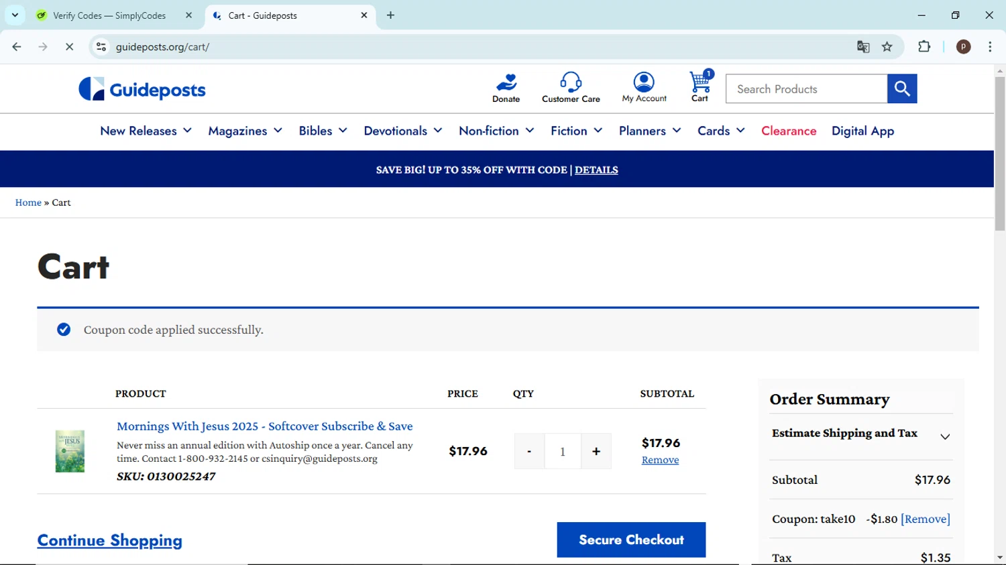Click the blue check mark beside the coupon message

(64, 329)
